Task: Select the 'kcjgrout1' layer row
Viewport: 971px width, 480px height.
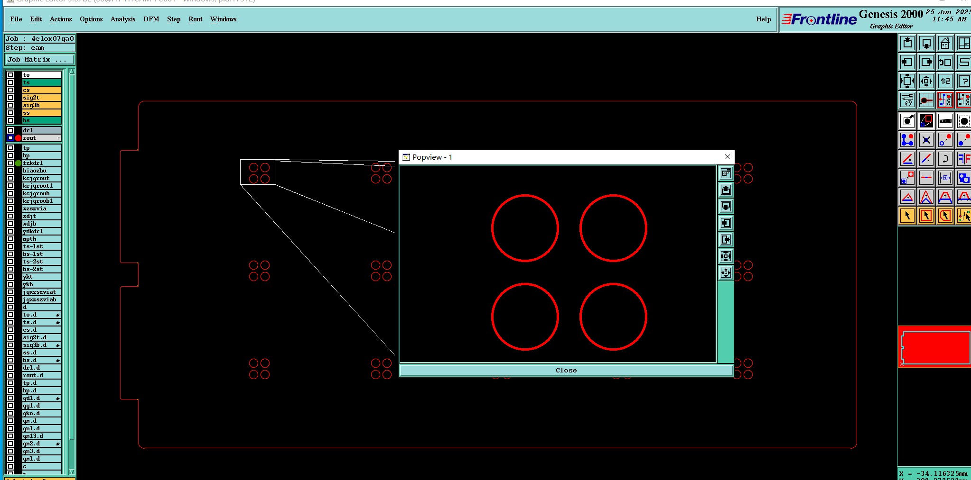Action: point(41,186)
